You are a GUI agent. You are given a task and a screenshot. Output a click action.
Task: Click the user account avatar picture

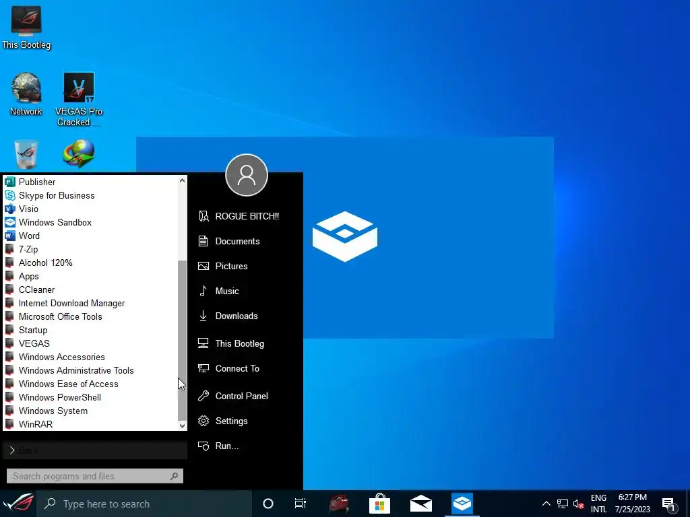click(247, 175)
